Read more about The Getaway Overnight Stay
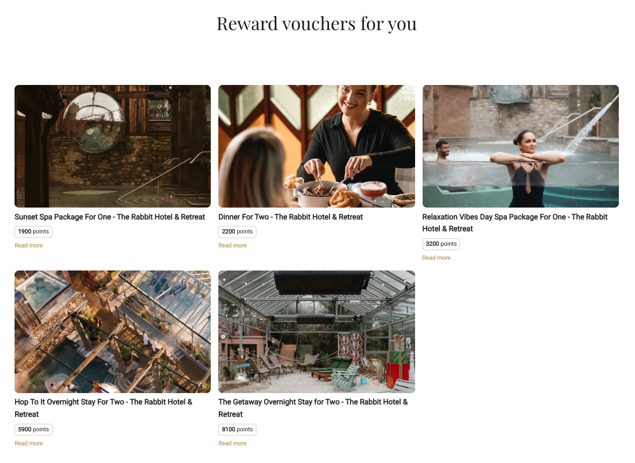The image size is (635, 463). tap(232, 443)
